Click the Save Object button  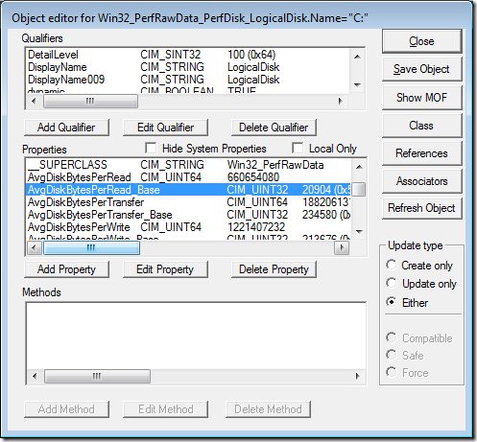pos(421,69)
